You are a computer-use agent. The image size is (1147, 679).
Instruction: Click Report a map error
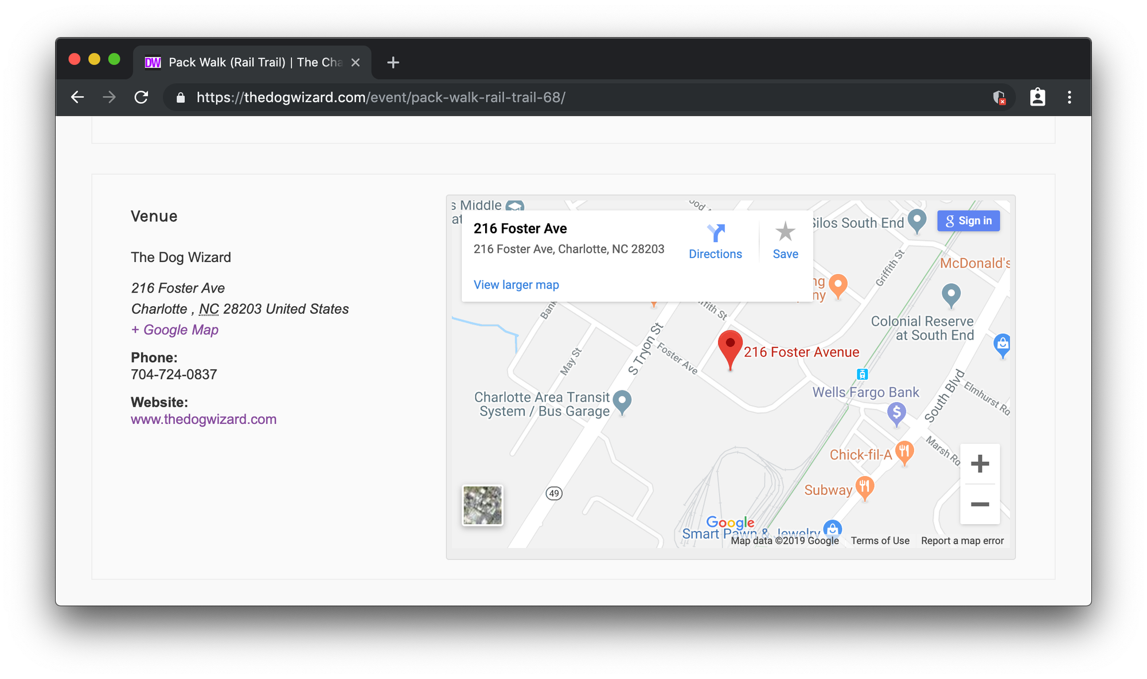(x=962, y=540)
